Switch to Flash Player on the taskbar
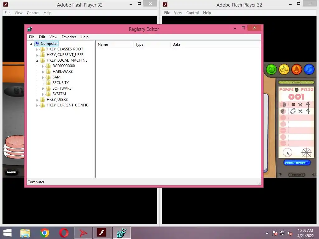This screenshot has height=239, width=319. coord(102,233)
